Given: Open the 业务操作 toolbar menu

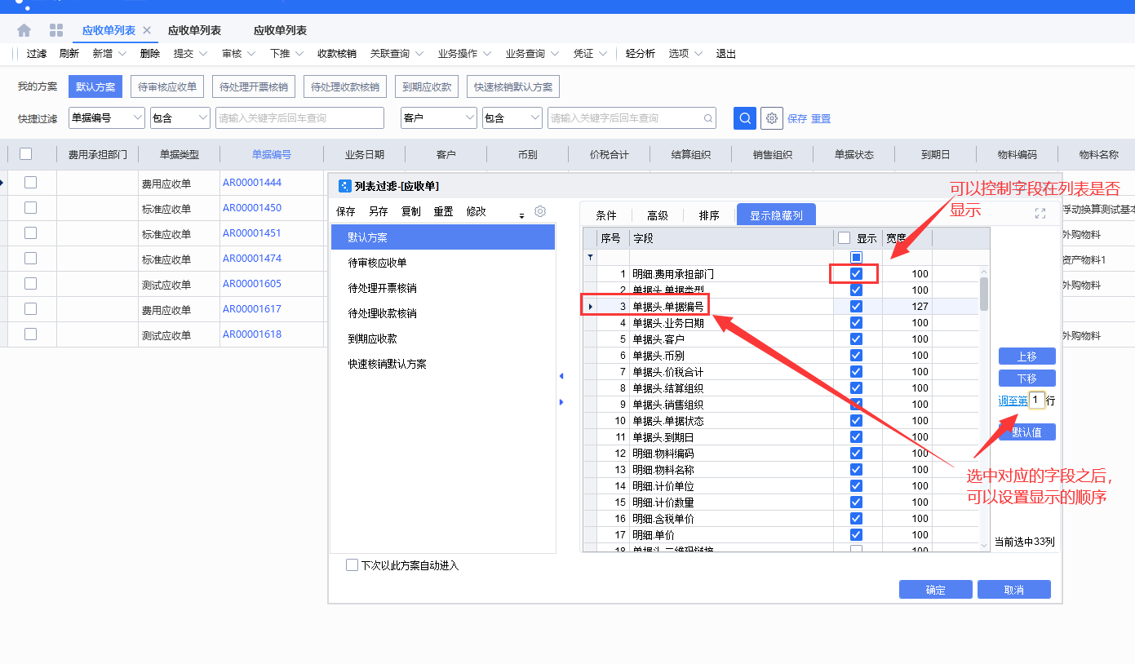Looking at the screenshot, I should tap(465, 54).
